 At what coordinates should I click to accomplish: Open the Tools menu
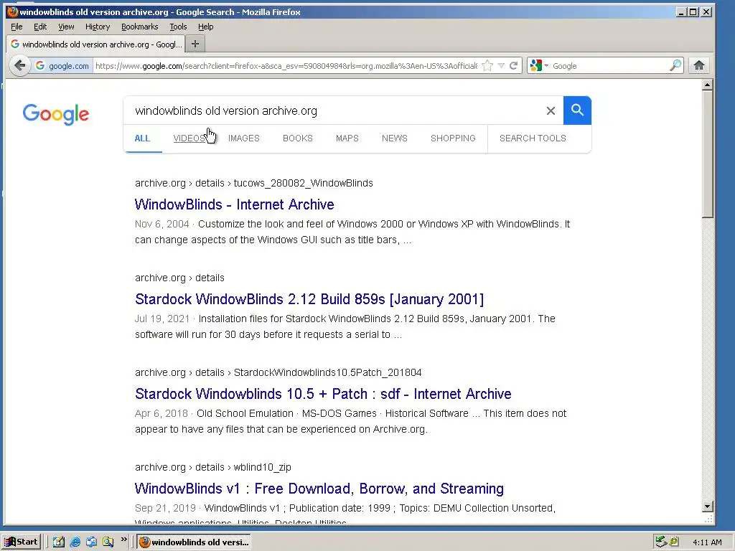178,27
